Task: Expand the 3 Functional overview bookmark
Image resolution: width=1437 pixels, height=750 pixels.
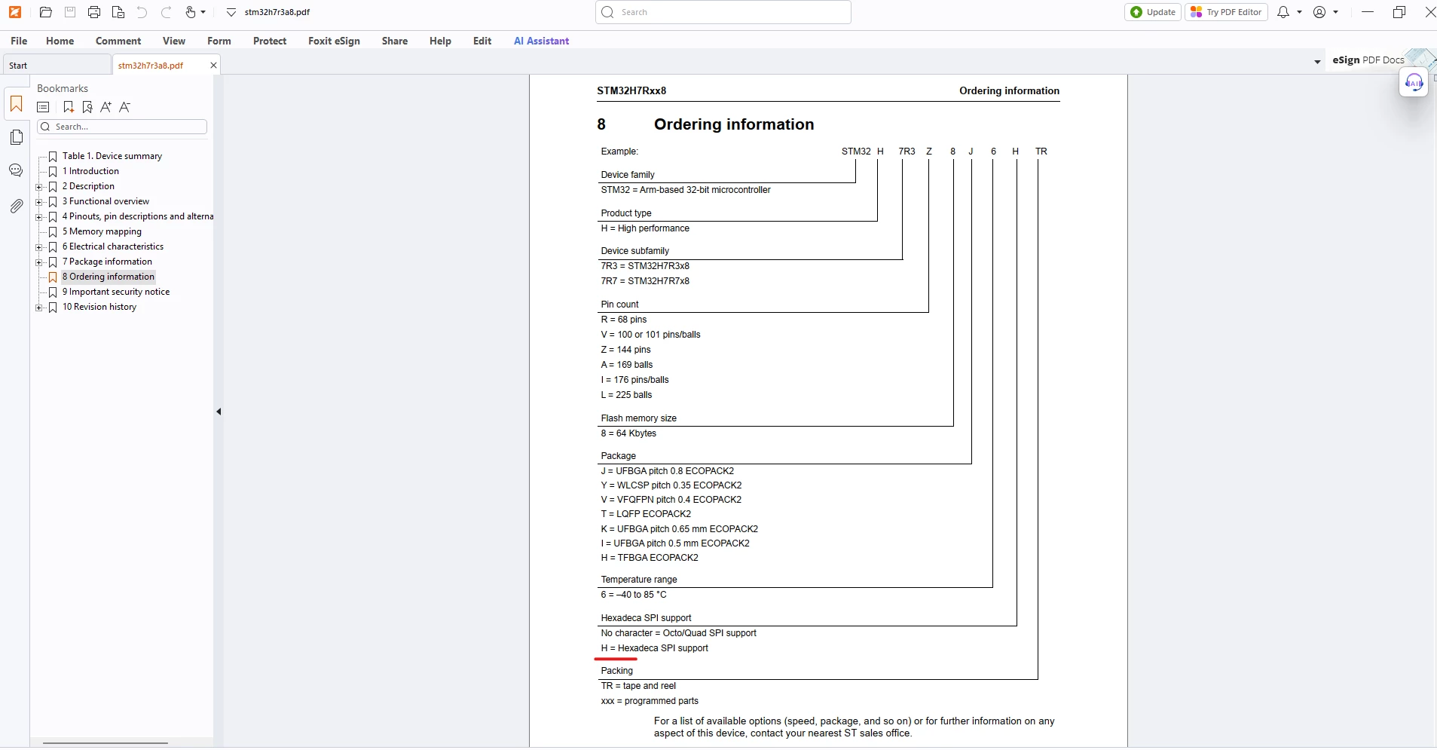Action: point(39,201)
